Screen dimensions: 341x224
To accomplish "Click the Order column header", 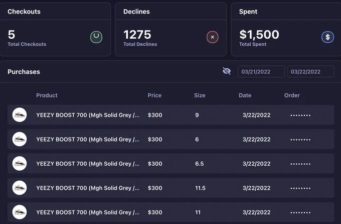I will 292,95.
